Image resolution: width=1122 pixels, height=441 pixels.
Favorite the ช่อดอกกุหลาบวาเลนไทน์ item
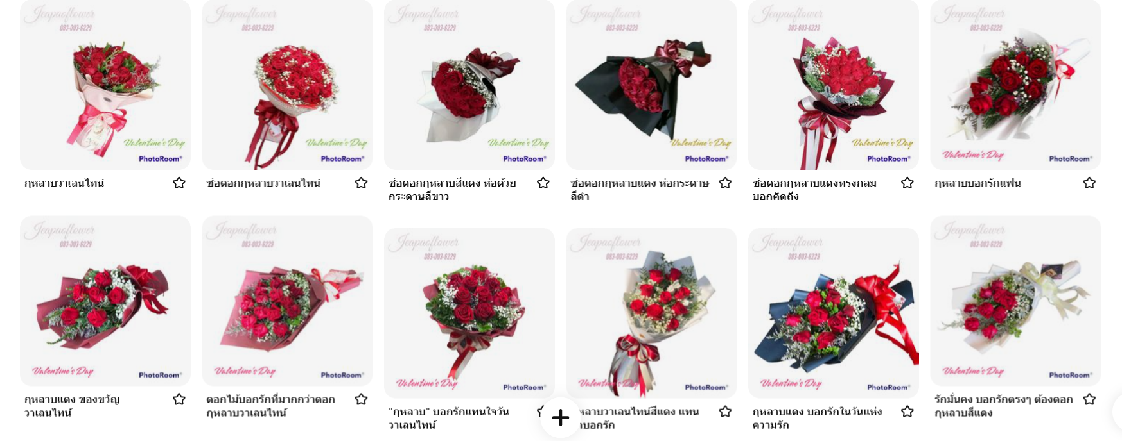361,183
